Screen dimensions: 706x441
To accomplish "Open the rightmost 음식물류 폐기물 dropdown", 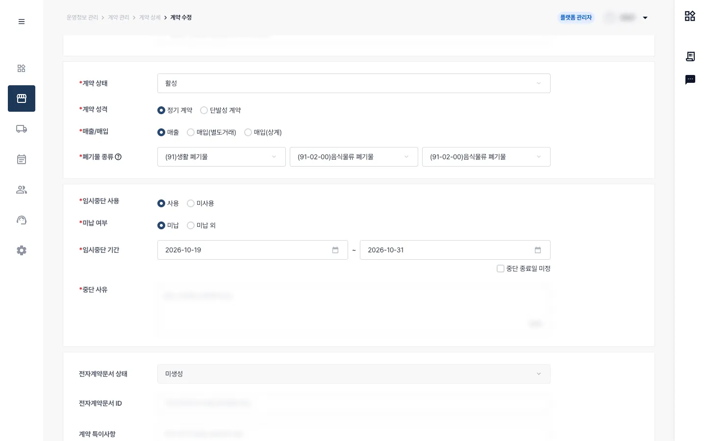I will coord(486,157).
